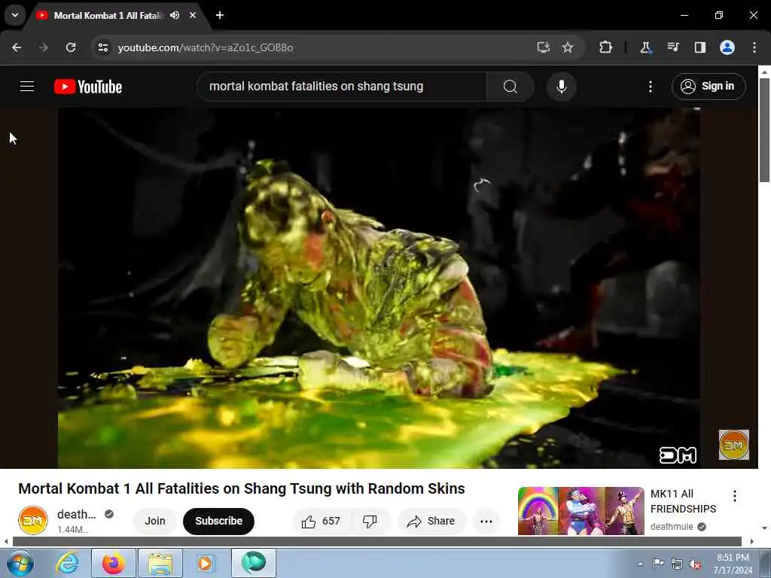Open YouTube settings three-dot menu
Screen dimensions: 771x578
[x=650, y=87]
